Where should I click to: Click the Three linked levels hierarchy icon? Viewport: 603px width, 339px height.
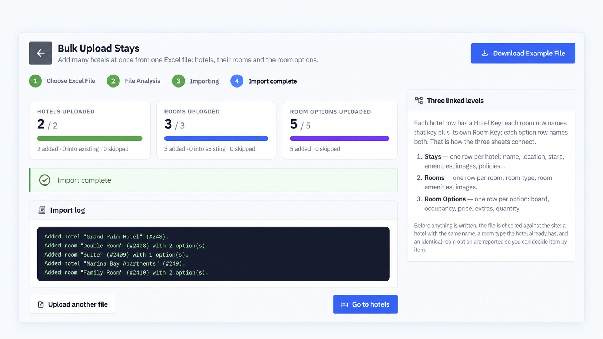point(419,101)
